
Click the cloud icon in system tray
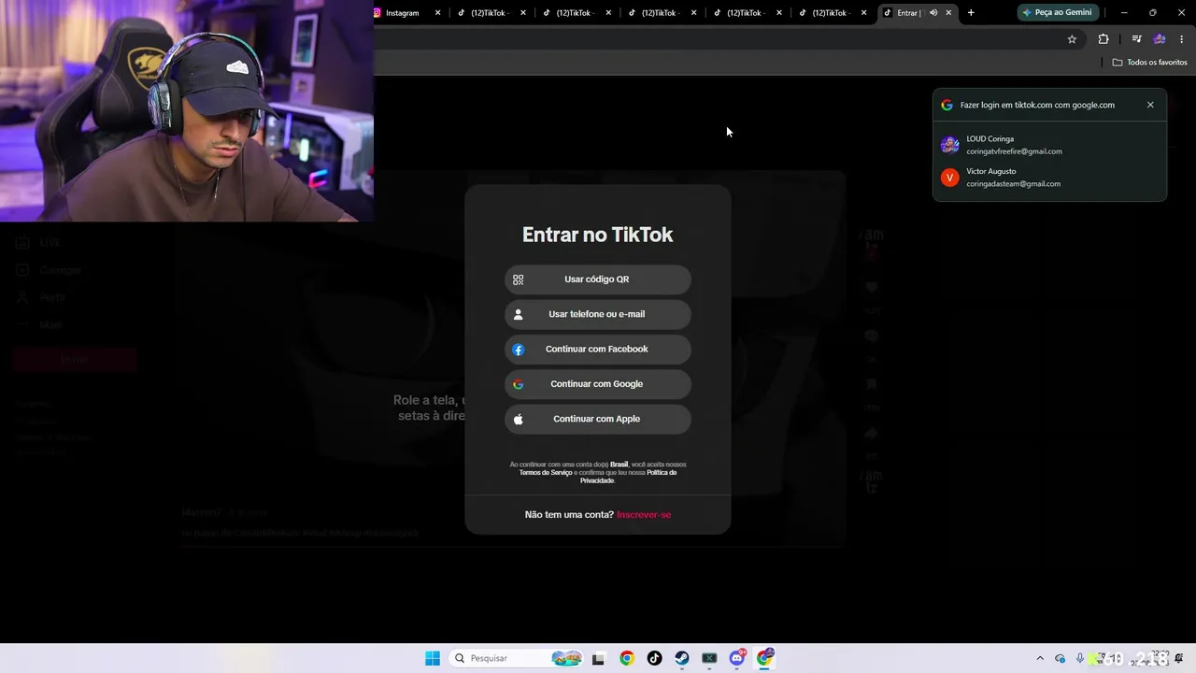[x=1060, y=658]
